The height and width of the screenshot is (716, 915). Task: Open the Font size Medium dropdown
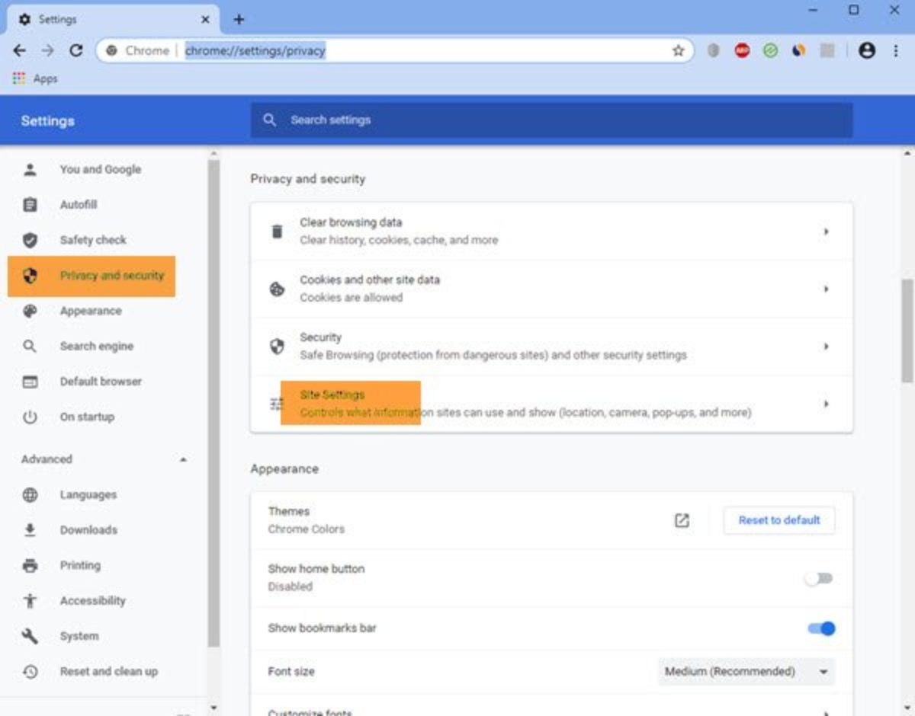(746, 672)
